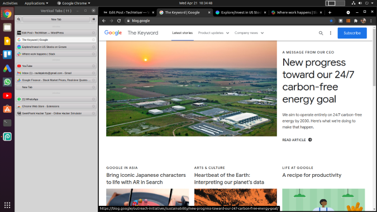Expand Product updates dropdown

[x=213, y=33]
